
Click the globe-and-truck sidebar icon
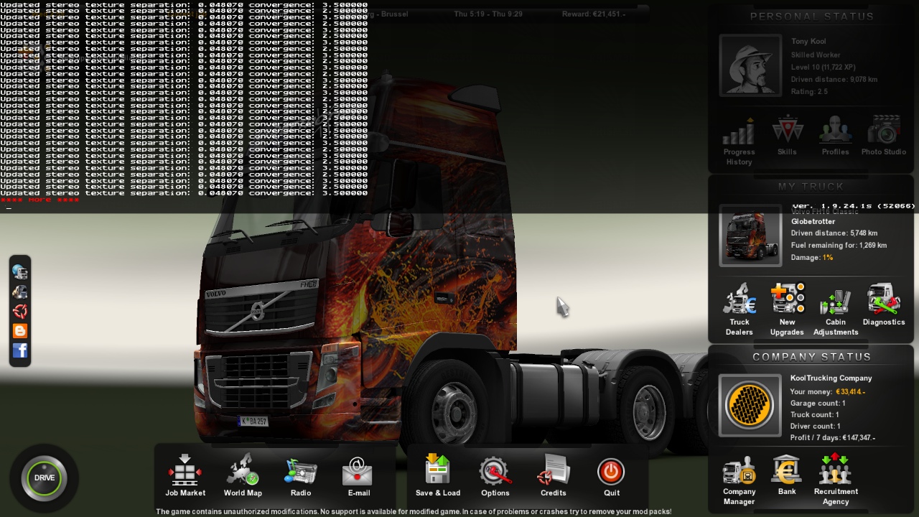(20, 272)
